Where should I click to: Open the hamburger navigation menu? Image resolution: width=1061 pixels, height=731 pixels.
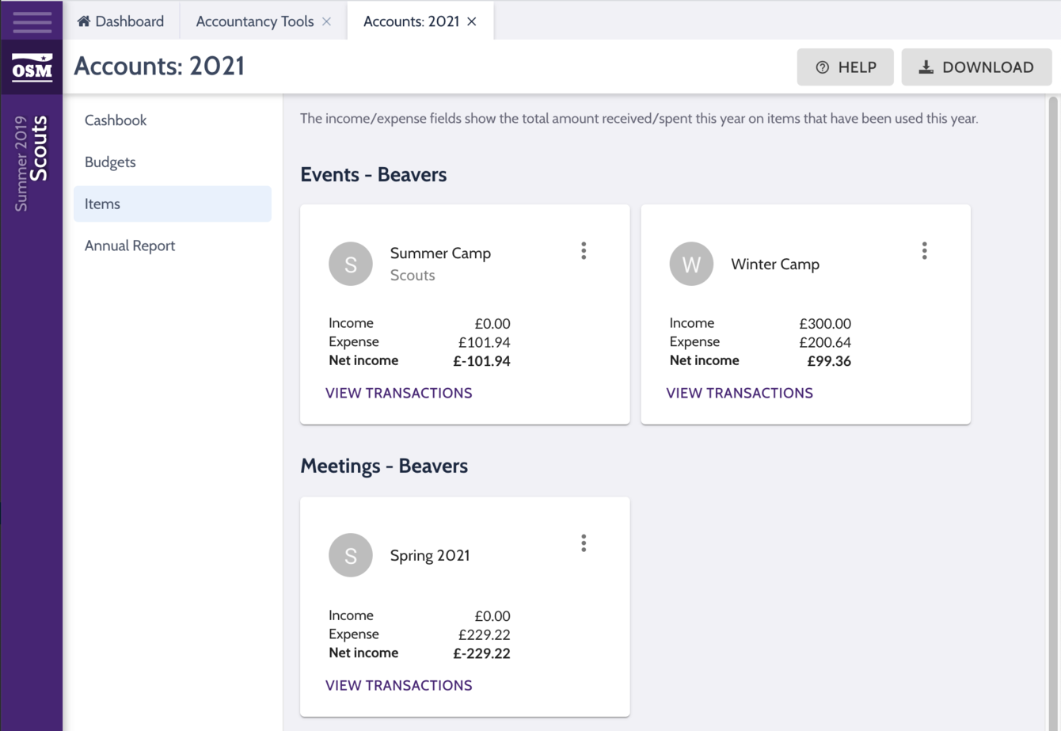[x=32, y=21]
